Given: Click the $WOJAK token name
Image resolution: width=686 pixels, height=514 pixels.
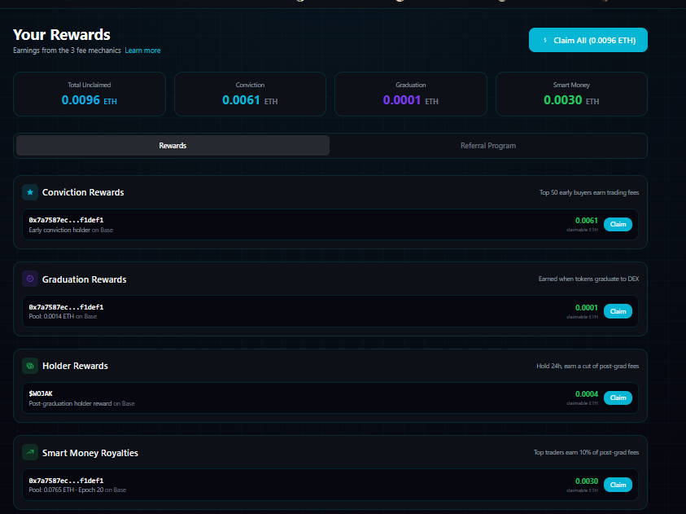Looking at the screenshot, I should click(x=41, y=393).
